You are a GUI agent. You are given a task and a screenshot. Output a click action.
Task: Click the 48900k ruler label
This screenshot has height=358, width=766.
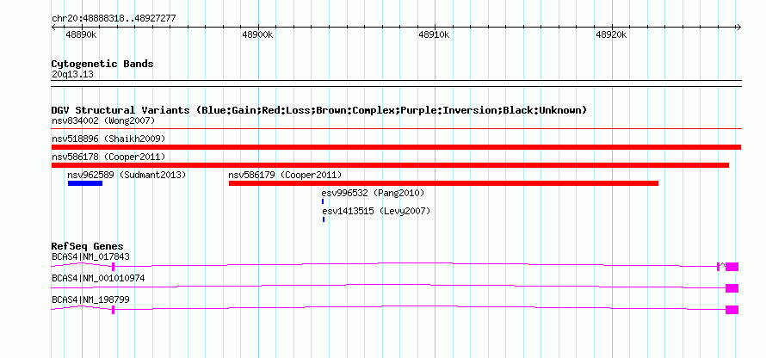coord(257,35)
